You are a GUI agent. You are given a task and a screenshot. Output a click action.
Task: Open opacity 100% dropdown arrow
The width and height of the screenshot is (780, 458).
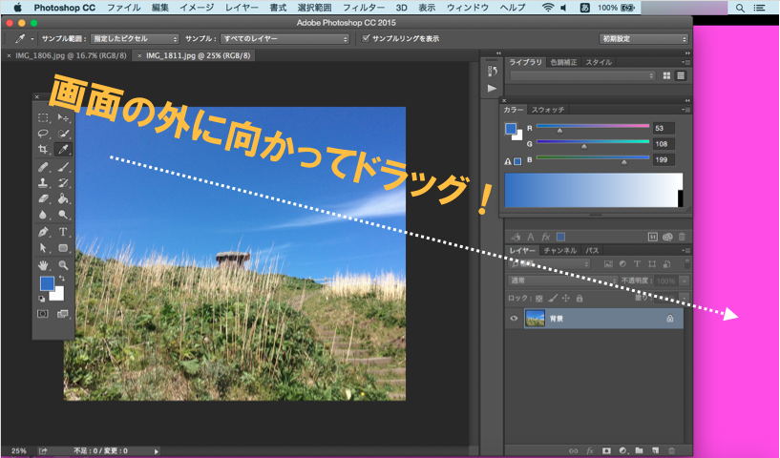[x=685, y=281]
